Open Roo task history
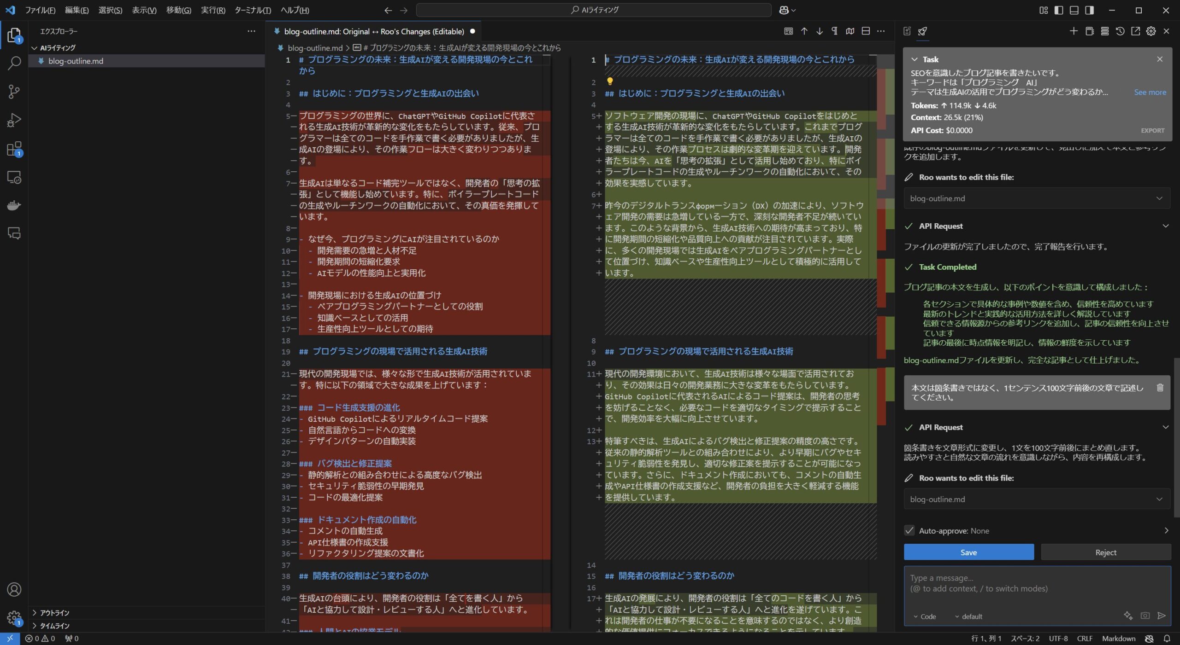 (1120, 31)
